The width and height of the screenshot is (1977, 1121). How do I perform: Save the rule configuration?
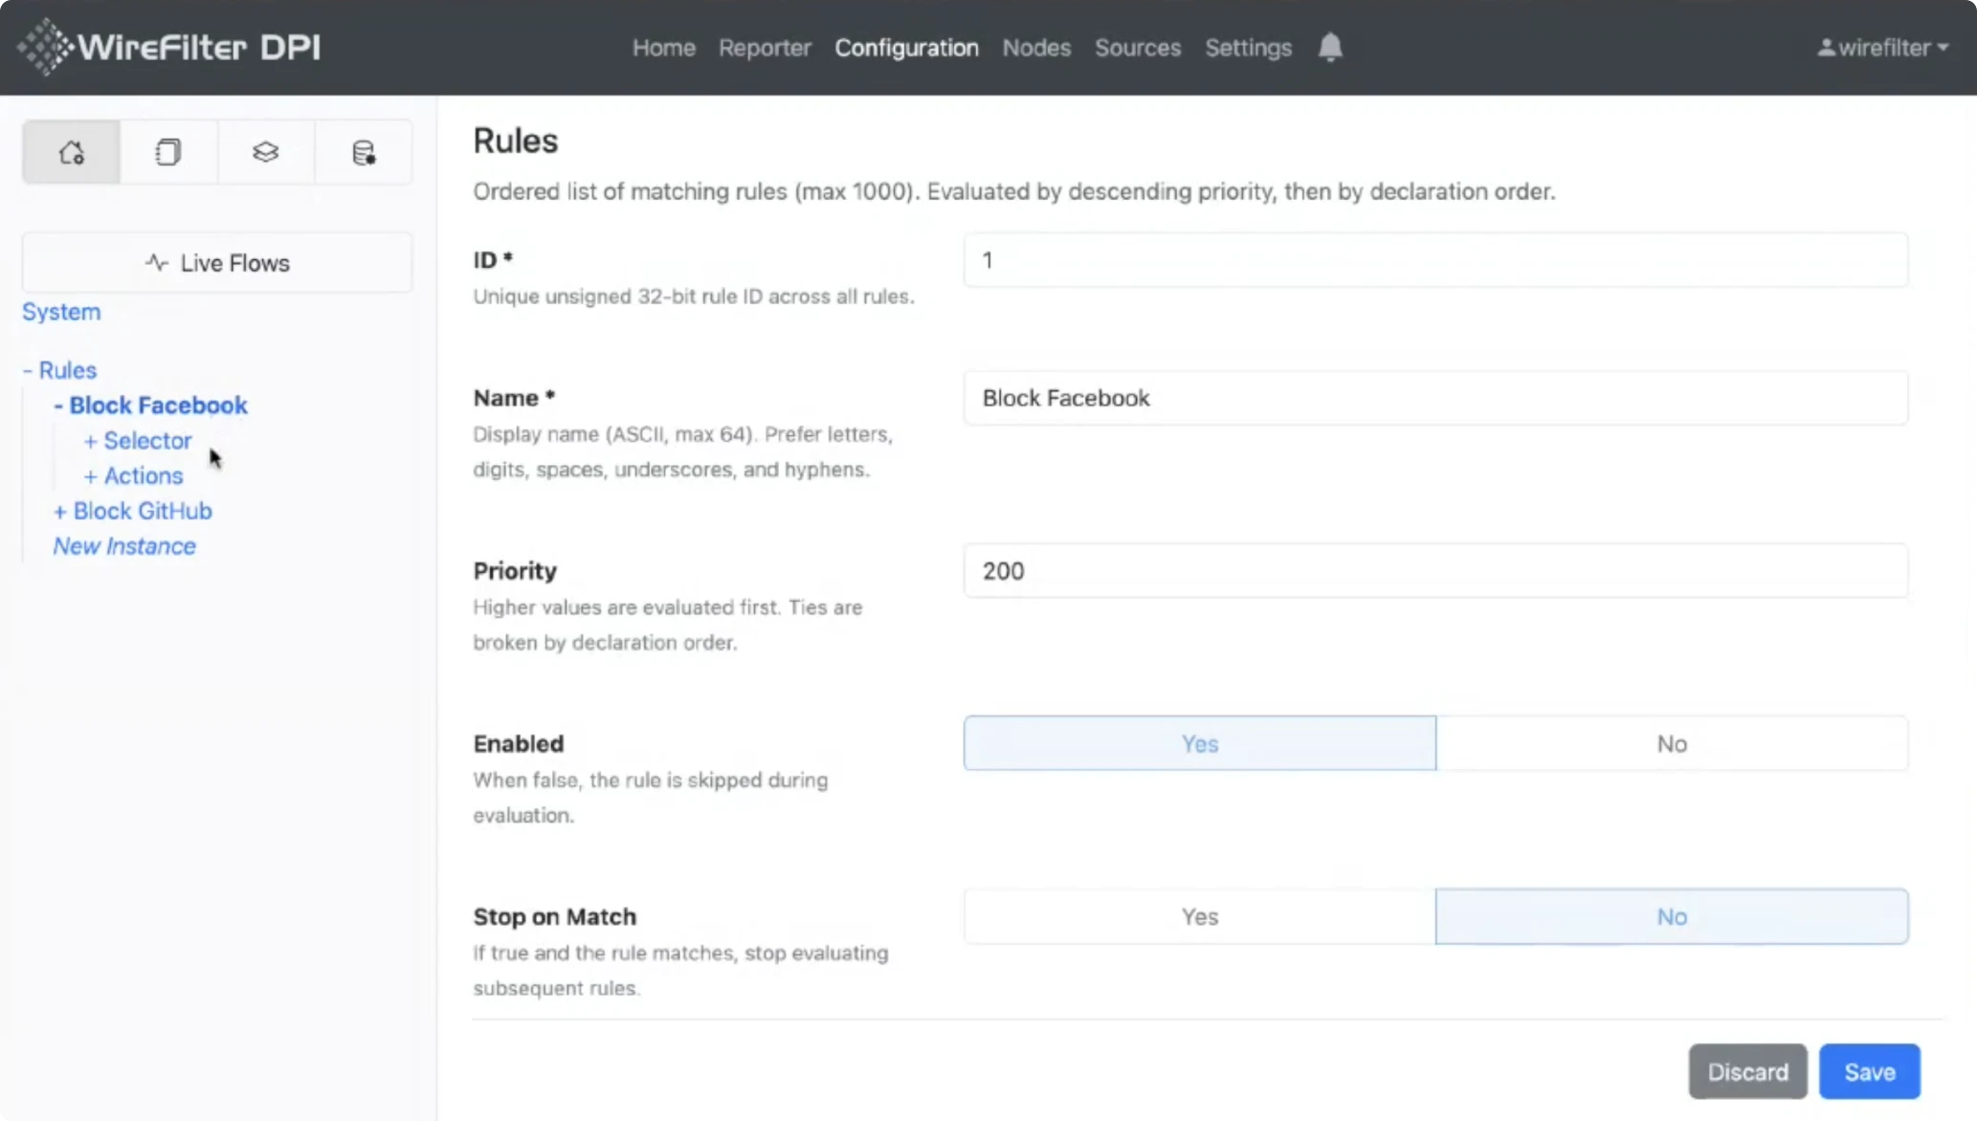(1868, 1071)
